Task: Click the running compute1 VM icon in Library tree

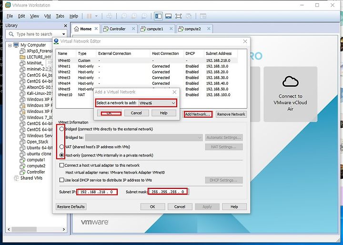Action: 22,160
